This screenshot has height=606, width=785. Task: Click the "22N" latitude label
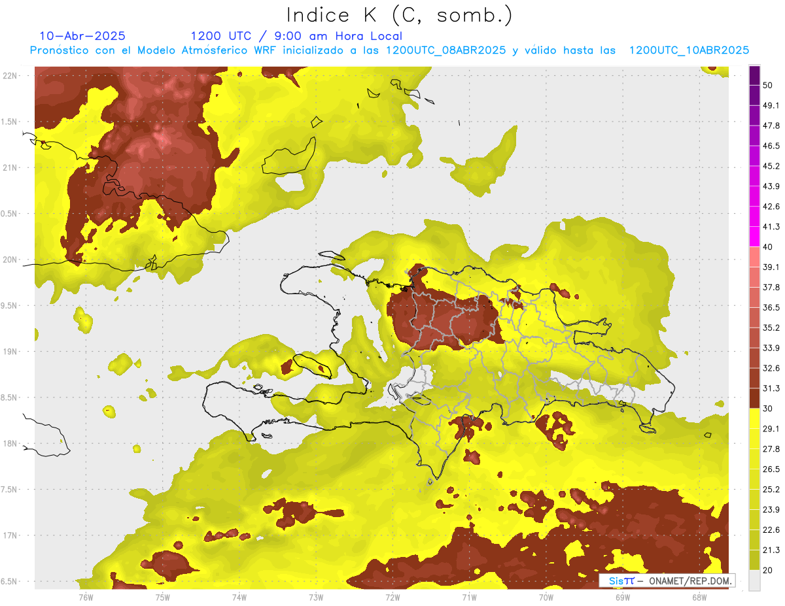(x=11, y=76)
